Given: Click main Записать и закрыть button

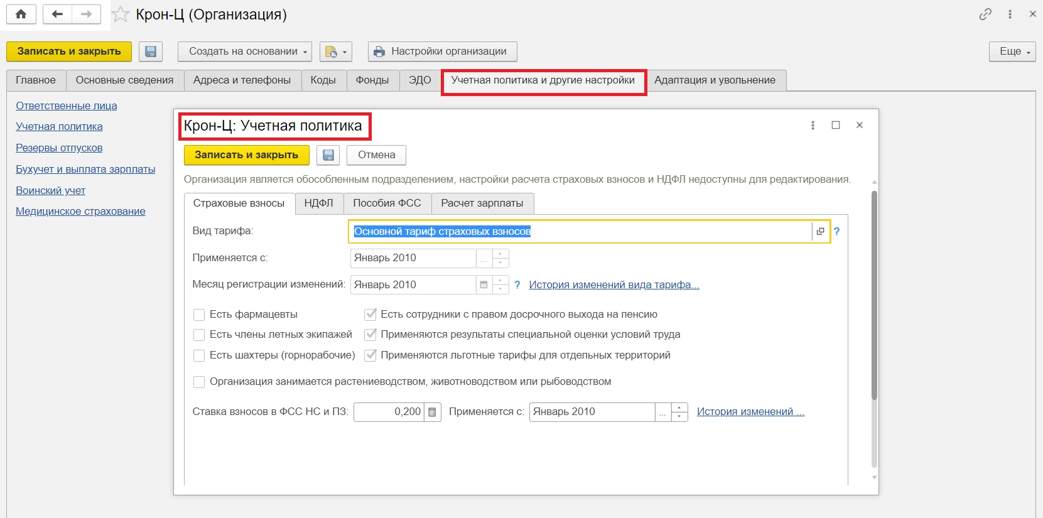Looking at the screenshot, I should (69, 51).
